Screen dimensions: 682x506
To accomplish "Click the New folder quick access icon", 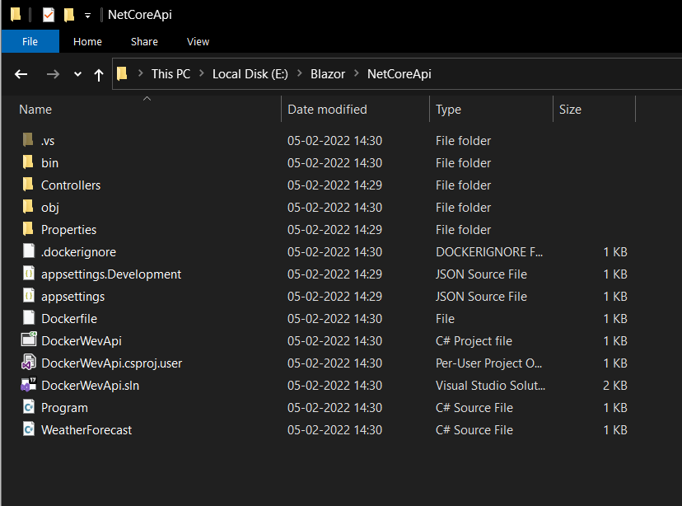I will coord(69,15).
